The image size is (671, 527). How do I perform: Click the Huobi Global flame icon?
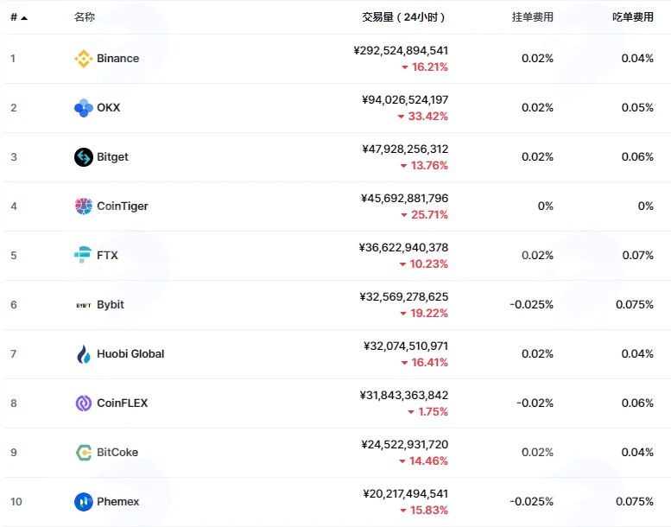point(84,354)
